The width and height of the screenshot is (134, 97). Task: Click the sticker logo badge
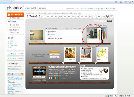[52, 67]
